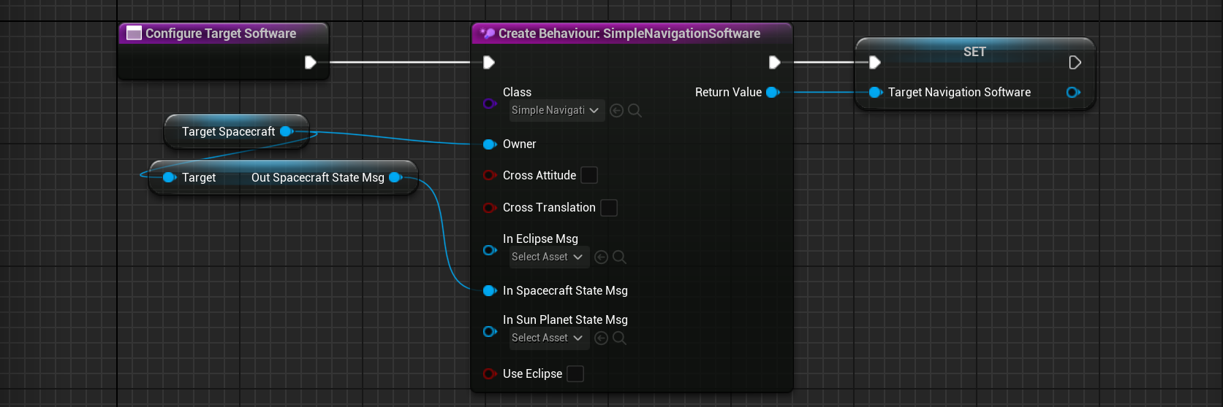Click the SET node execution output pin
This screenshot has height=407, width=1223.
1075,63
